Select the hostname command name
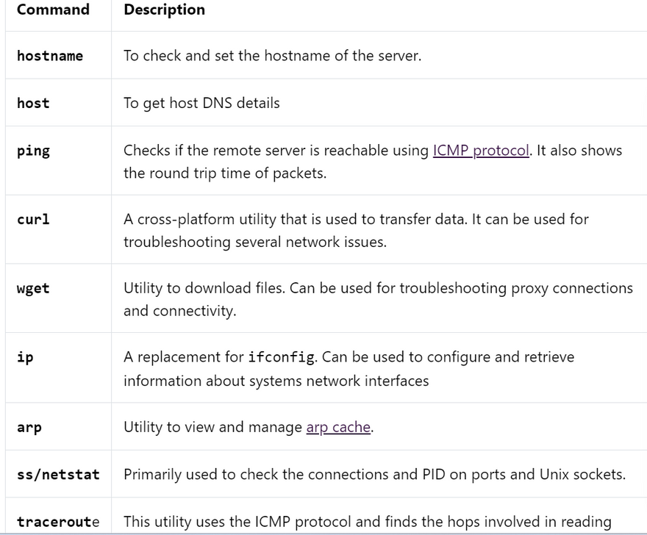 point(50,56)
